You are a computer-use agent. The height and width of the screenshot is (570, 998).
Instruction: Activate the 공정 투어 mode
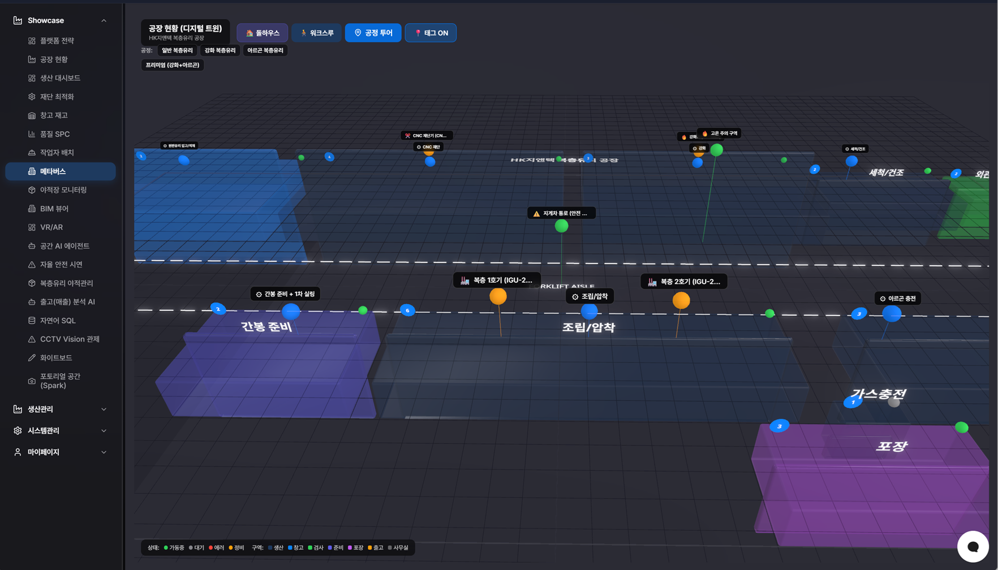(373, 33)
